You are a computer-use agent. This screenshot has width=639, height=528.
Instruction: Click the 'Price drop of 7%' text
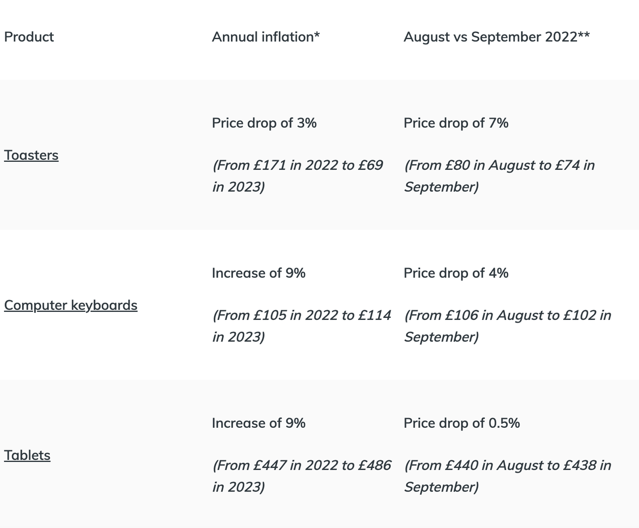(x=456, y=123)
